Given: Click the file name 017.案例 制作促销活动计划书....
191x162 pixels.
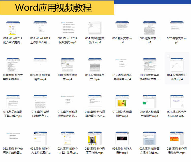Looking at the screenshot, I should coord(68,114).
